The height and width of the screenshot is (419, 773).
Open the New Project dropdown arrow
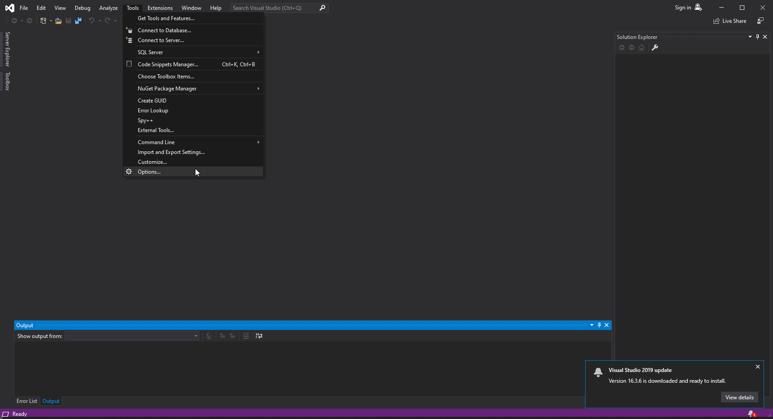pyautogui.click(x=51, y=21)
